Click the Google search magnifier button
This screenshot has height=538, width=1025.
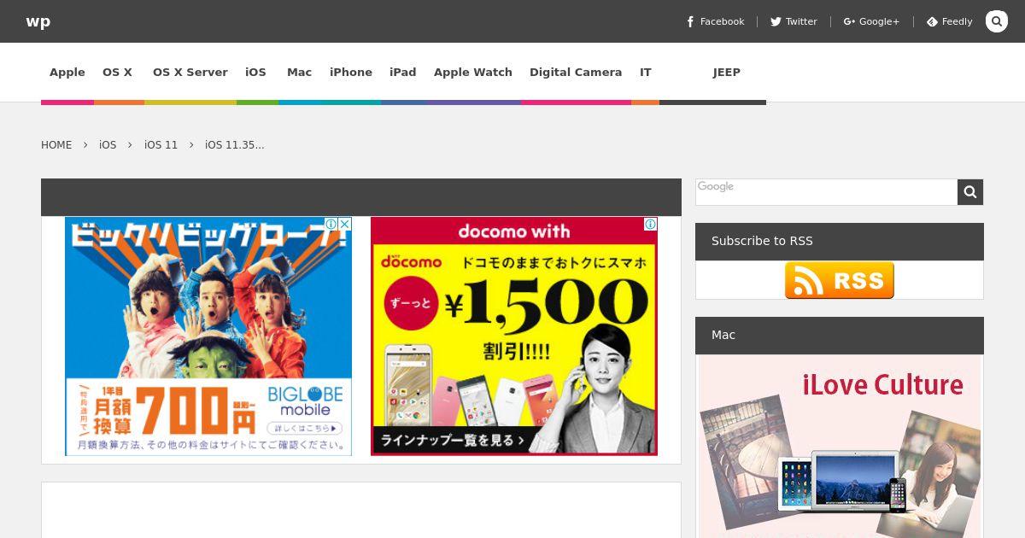tap(970, 192)
